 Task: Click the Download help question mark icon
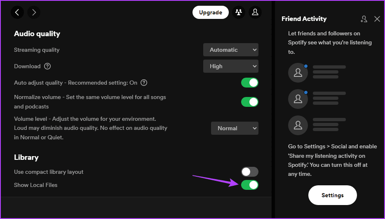[x=47, y=66]
